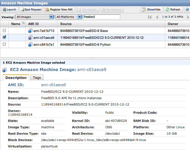Screen dimensions: 190x150
Task: Click Block Devices snapshot mapping text
Action: tap(93, 140)
